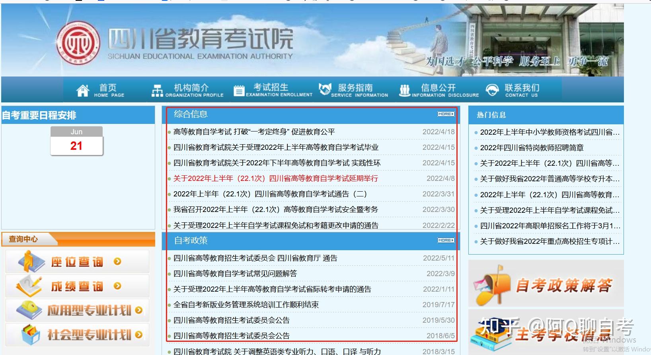Open 四川省2022年高职单招报名工作 hot link

[x=550, y=226]
